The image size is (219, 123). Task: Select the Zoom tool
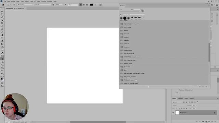tap(2, 71)
